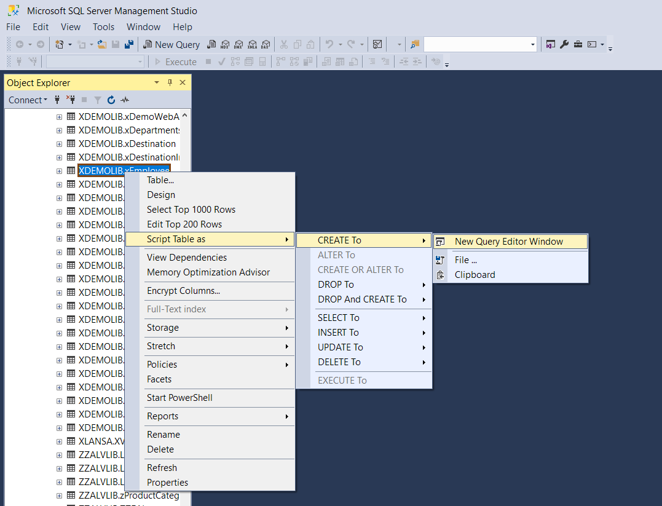Click the Connect Object Explorer plug icon
662x506 pixels.
pyautogui.click(x=58, y=100)
